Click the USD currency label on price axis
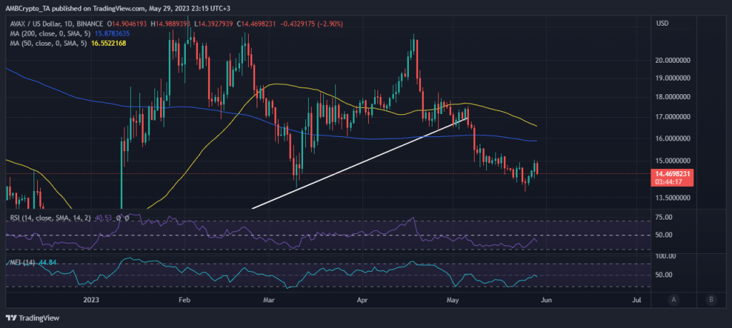Viewport: 732px width, 328px height. (662, 24)
